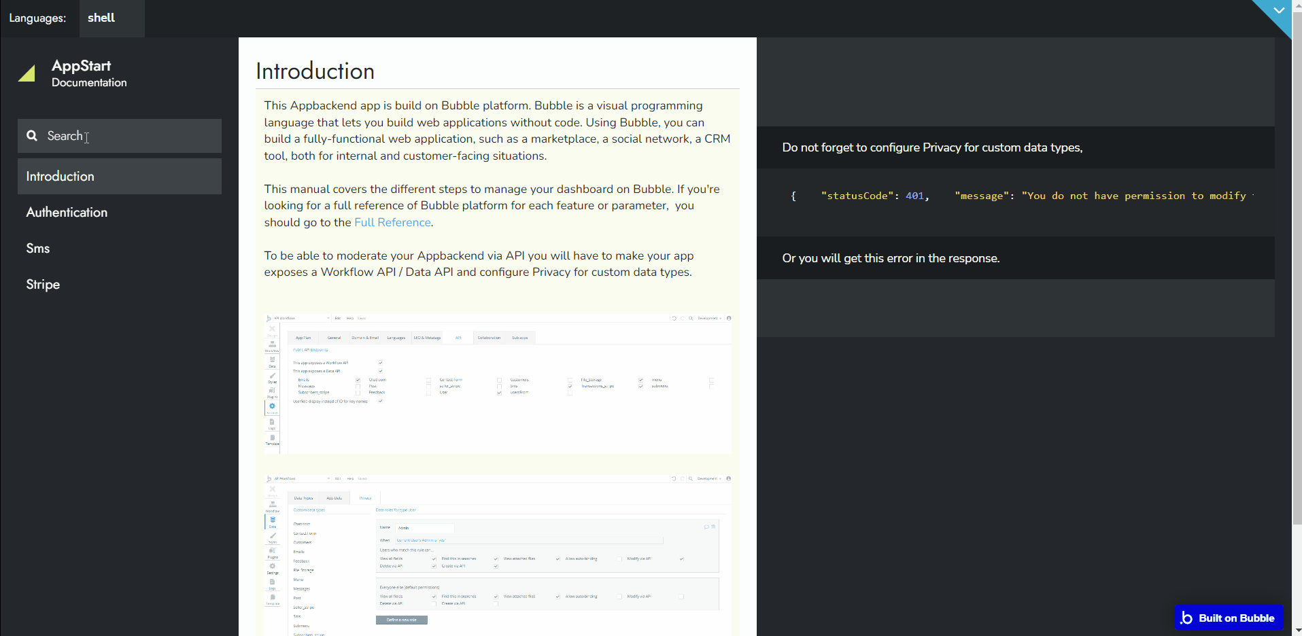Click the Introduction page heading
This screenshot has height=636, width=1302.
[x=315, y=71]
